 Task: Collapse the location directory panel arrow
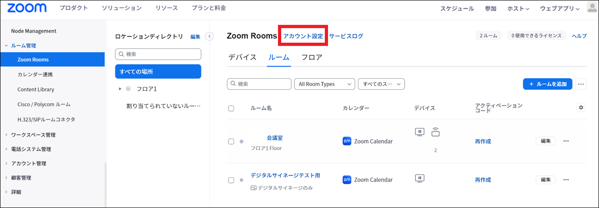tap(209, 36)
